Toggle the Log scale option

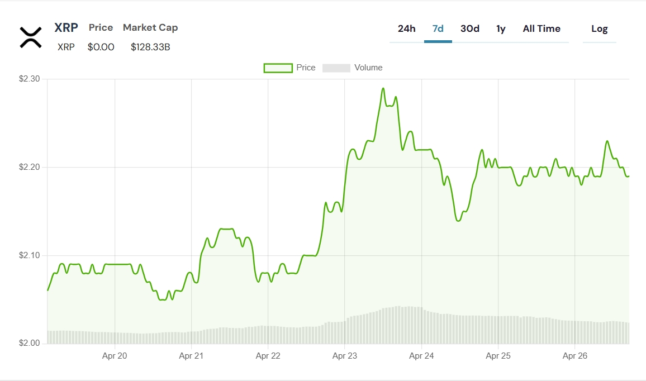tap(600, 29)
